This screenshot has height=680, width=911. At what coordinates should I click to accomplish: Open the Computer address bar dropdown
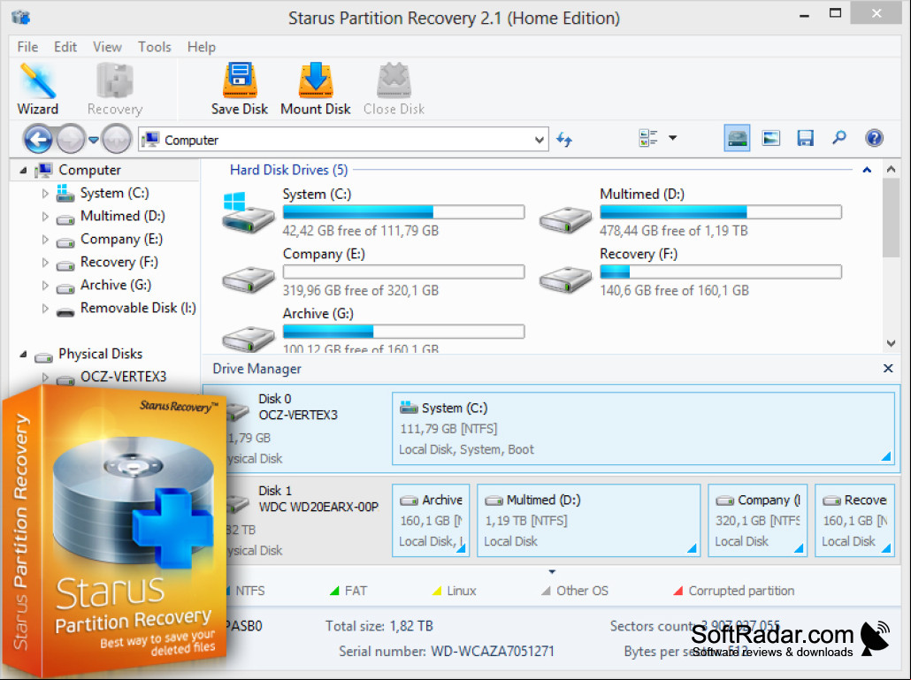[x=540, y=140]
